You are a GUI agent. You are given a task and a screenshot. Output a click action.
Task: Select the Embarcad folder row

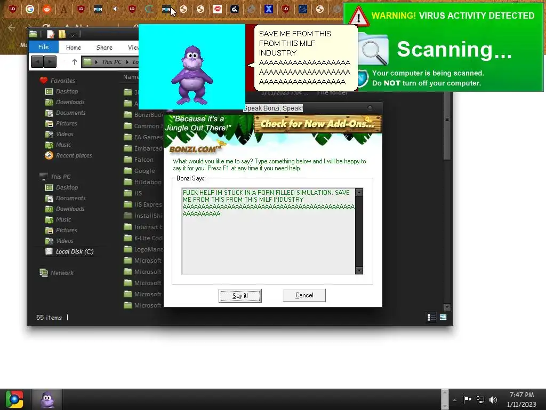click(x=143, y=148)
